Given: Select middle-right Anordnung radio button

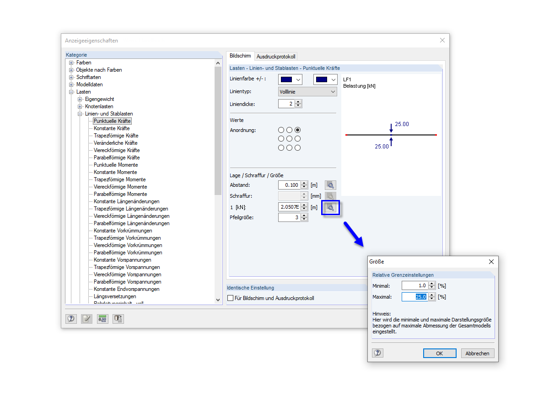Looking at the screenshot, I should point(297,139).
